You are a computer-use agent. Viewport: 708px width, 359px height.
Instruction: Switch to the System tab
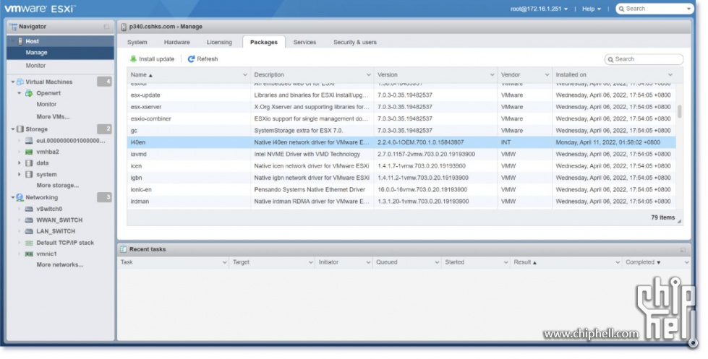click(x=137, y=43)
